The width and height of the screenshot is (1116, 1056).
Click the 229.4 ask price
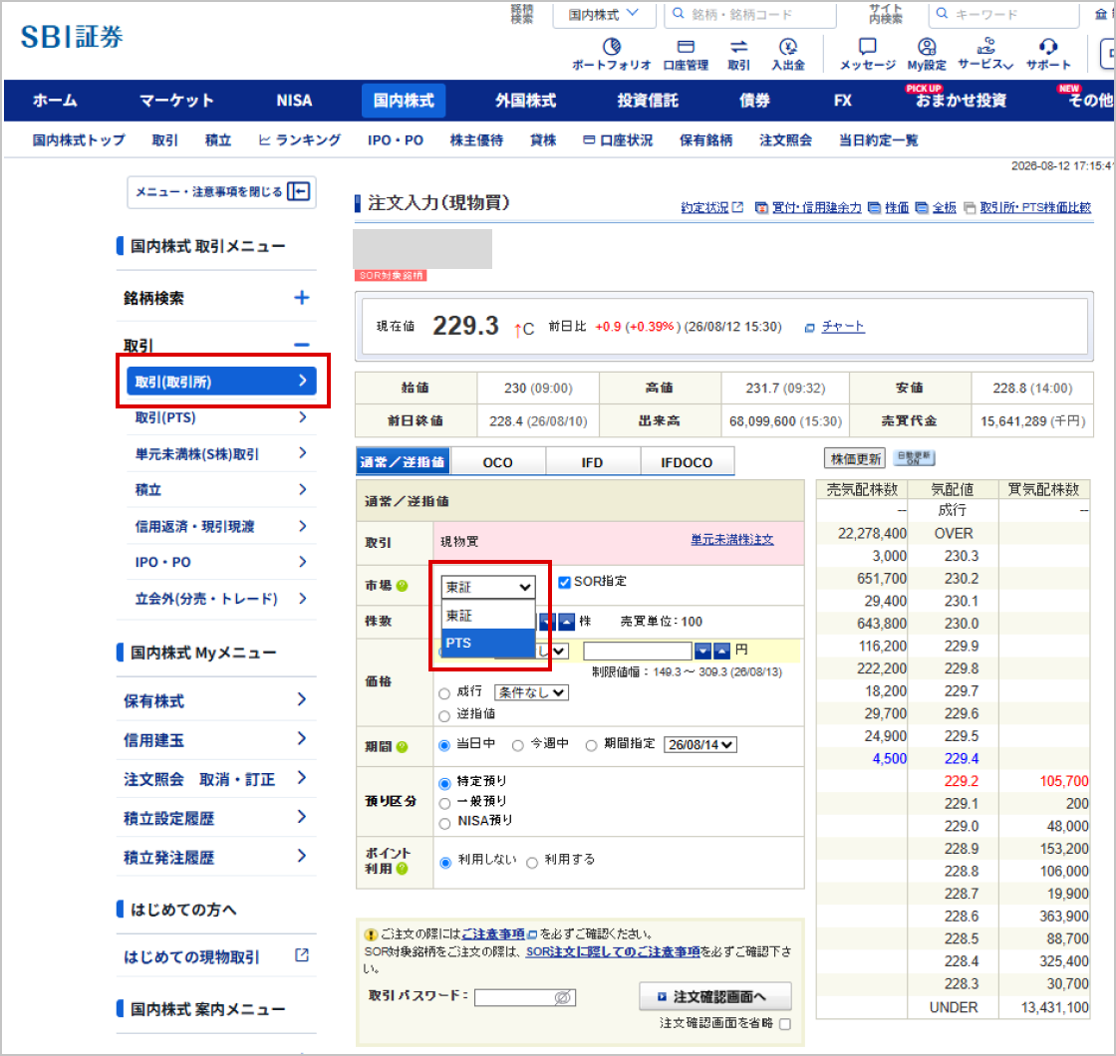[961, 758]
